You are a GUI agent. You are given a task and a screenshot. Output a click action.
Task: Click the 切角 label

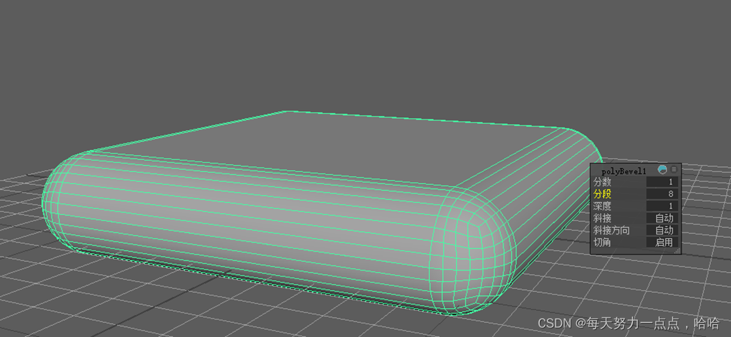[602, 242]
